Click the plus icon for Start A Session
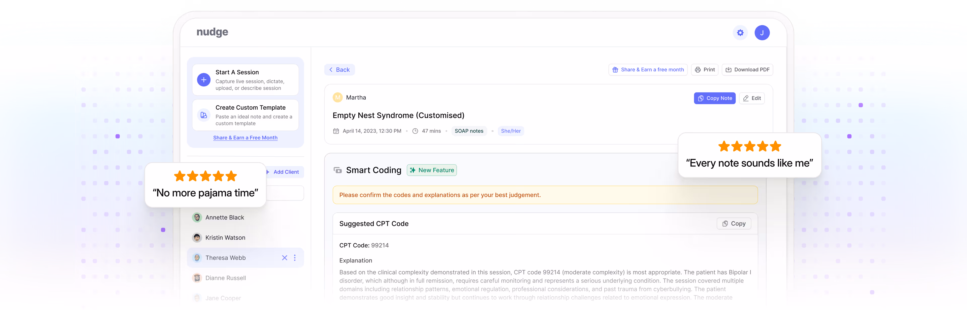Screen dimensions: 967x310 pyautogui.click(x=203, y=80)
